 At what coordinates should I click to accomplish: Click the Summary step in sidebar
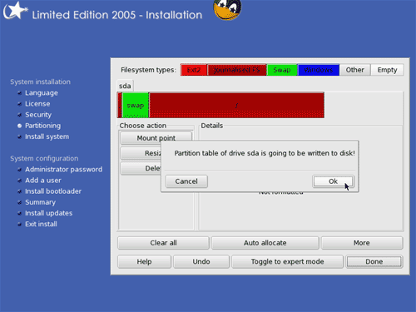click(x=40, y=202)
